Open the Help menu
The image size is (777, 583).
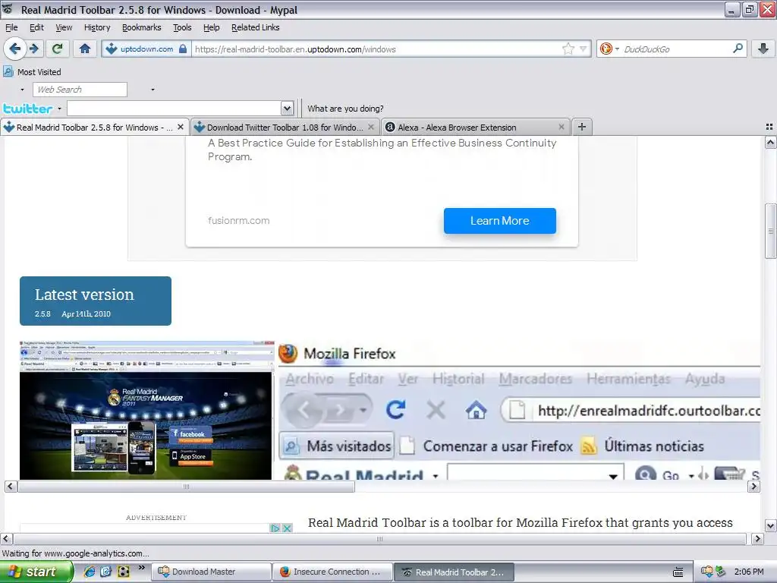tap(212, 27)
